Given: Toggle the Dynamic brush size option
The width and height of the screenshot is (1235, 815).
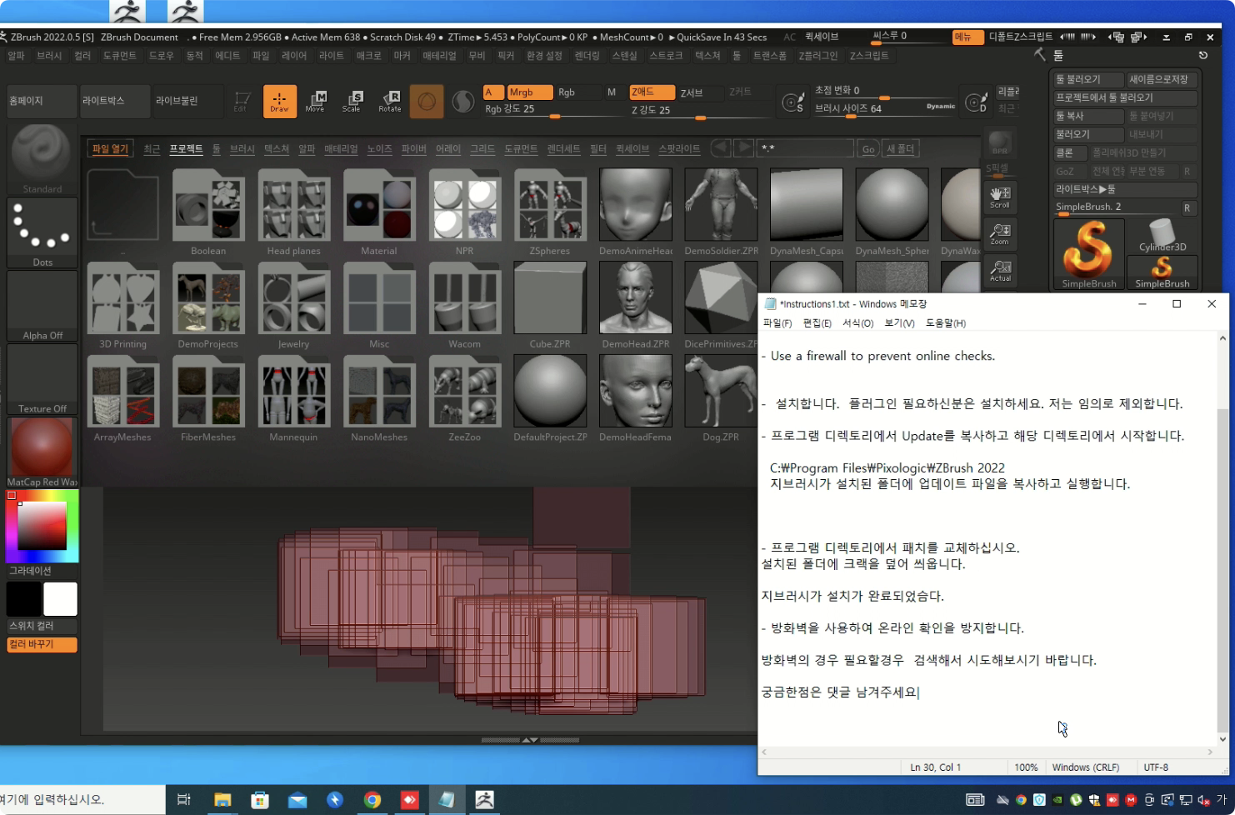Looking at the screenshot, I should pyautogui.click(x=941, y=106).
